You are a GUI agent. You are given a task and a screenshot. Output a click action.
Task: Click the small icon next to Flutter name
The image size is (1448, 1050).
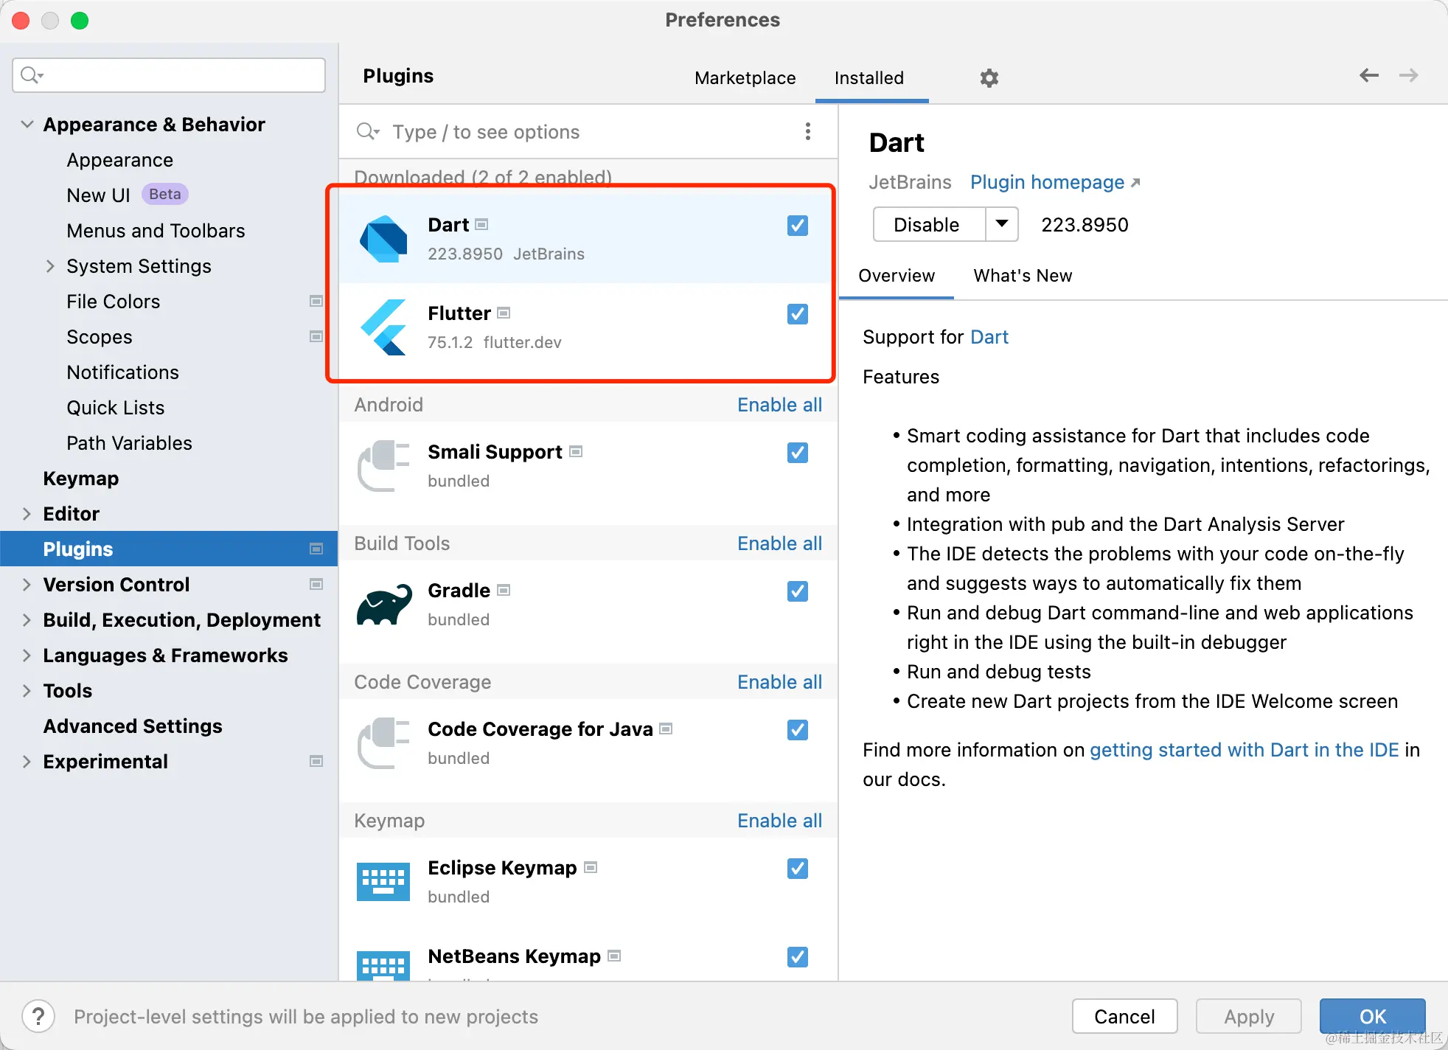pos(504,313)
